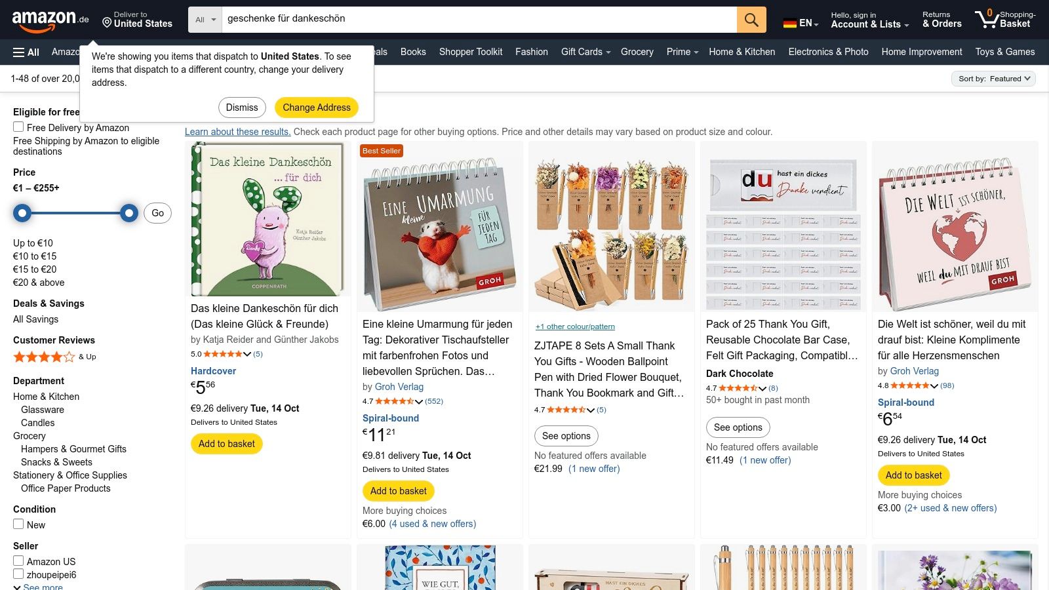
Task: Open the shopping basket cart icon
Action: [x=987, y=19]
